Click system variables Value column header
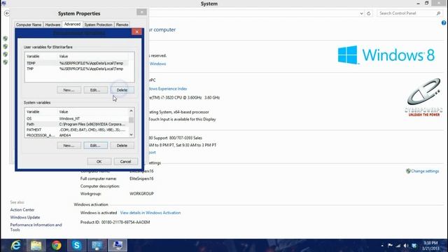448x252 pixels. pos(93,112)
